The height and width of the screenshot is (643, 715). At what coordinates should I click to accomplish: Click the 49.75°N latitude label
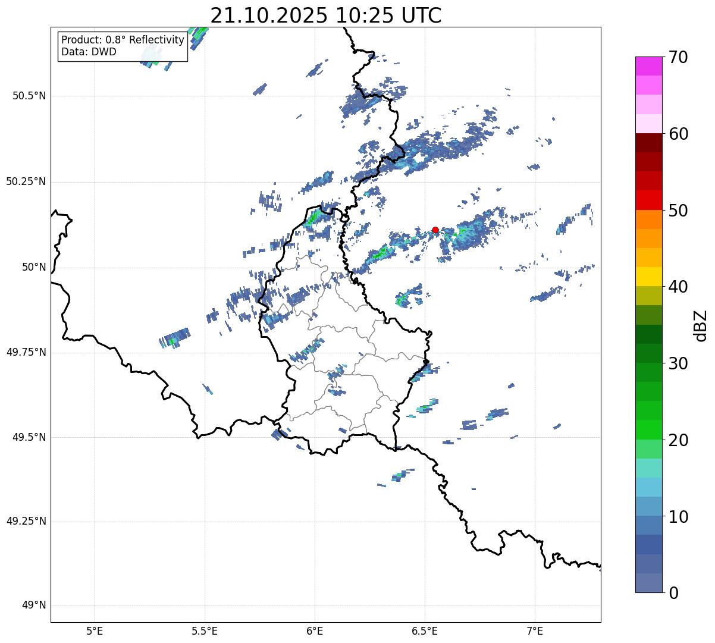tap(26, 352)
